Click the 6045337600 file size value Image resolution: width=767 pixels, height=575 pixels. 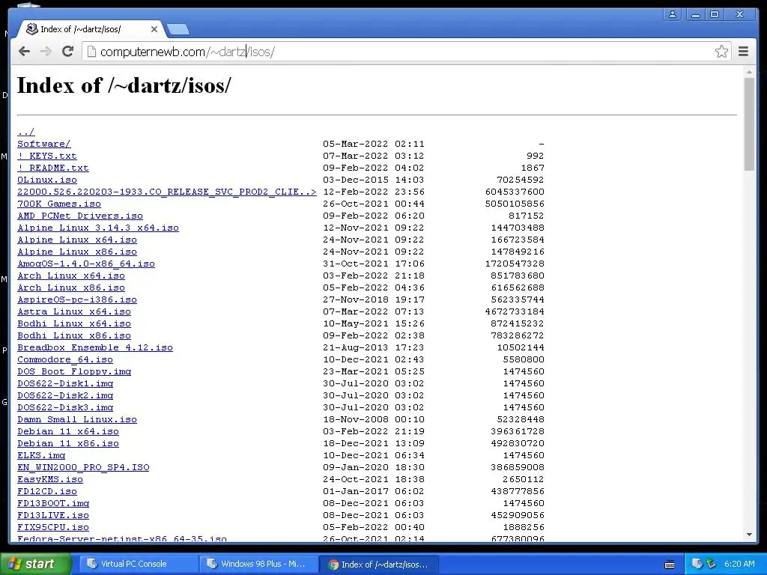point(515,192)
